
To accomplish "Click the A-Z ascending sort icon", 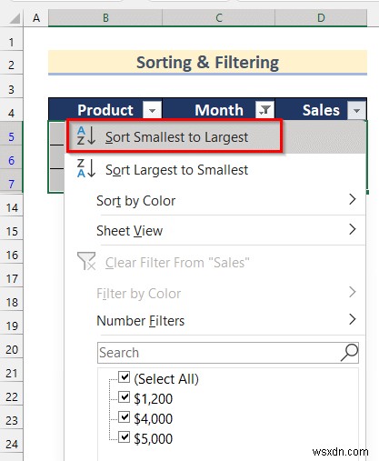I will pyautogui.click(x=86, y=136).
